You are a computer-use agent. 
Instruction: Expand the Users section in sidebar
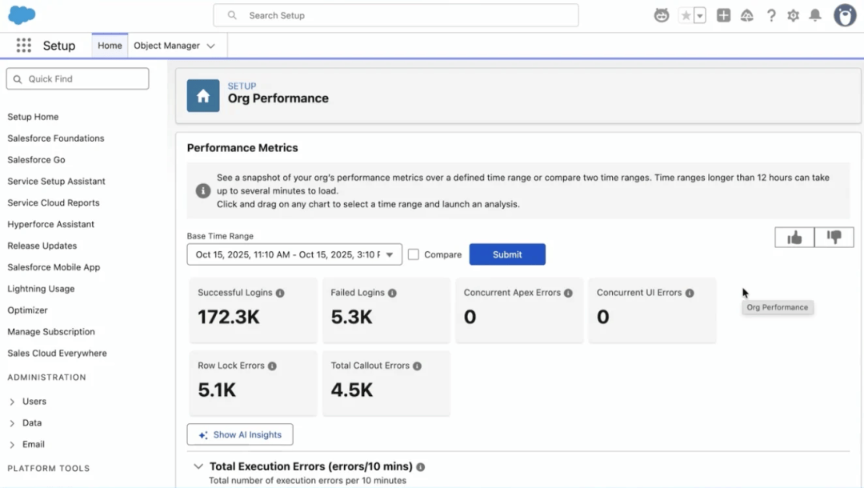tap(12, 402)
